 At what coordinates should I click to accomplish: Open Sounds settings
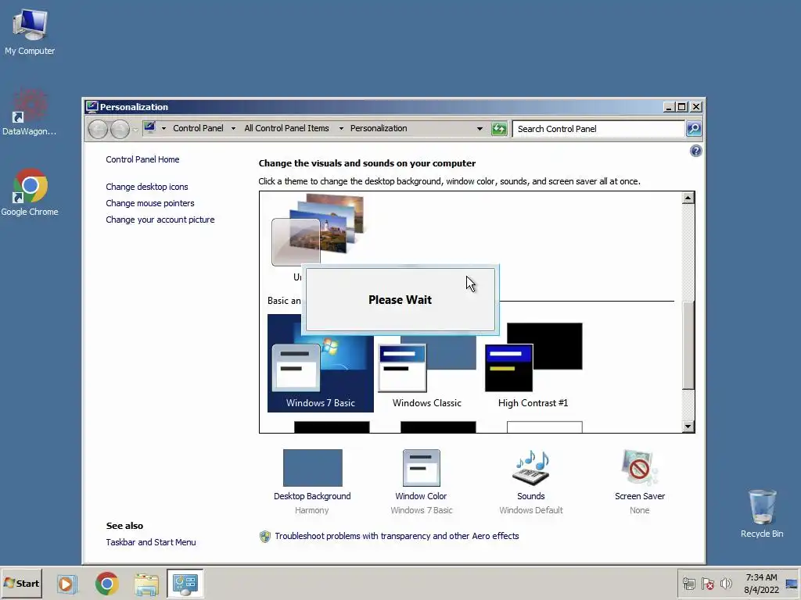[x=531, y=481]
